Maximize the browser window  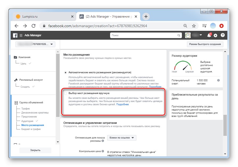(x=211, y=11)
